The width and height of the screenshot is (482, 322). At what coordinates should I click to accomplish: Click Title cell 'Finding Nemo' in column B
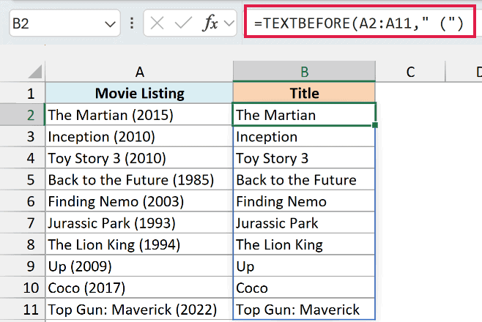[x=304, y=201]
